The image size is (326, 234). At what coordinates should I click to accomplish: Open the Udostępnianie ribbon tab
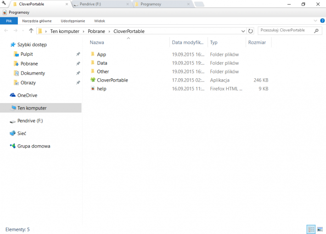pos(73,21)
